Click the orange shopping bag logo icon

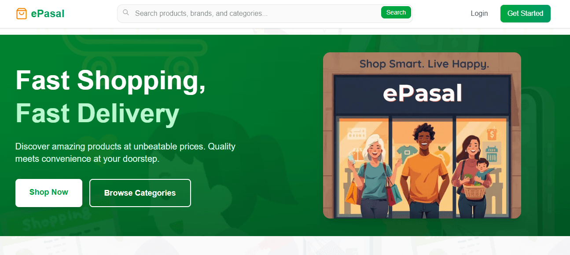click(x=21, y=14)
